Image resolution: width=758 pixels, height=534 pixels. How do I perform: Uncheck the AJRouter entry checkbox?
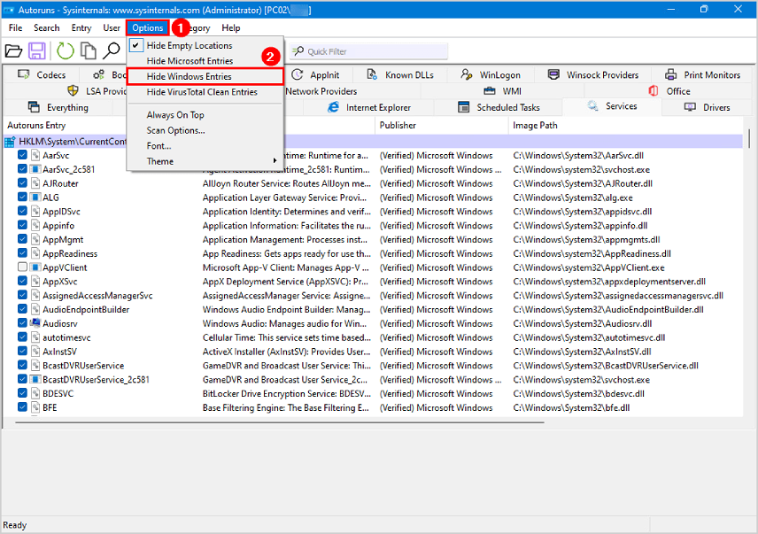pyautogui.click(x=22, y=183)
